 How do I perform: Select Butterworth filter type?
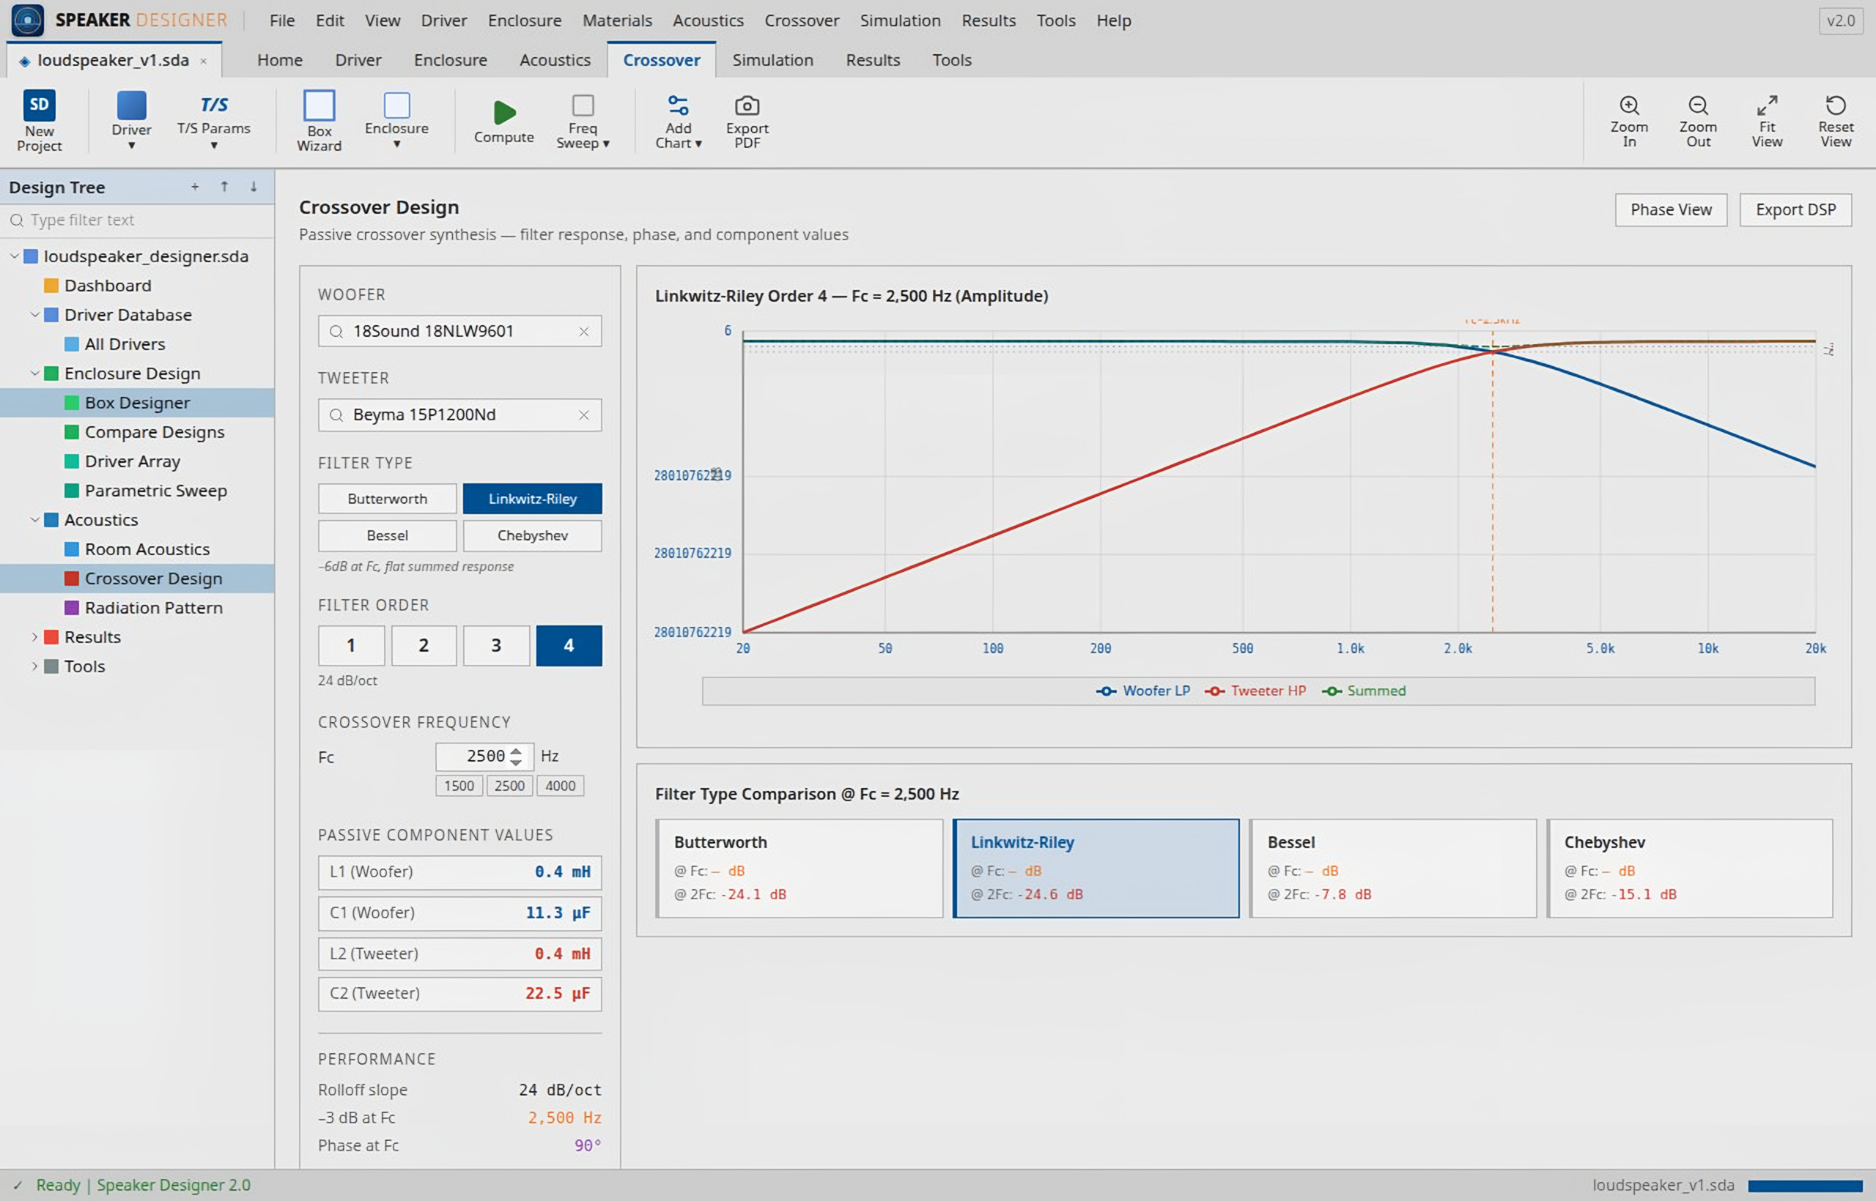(387, 498)
